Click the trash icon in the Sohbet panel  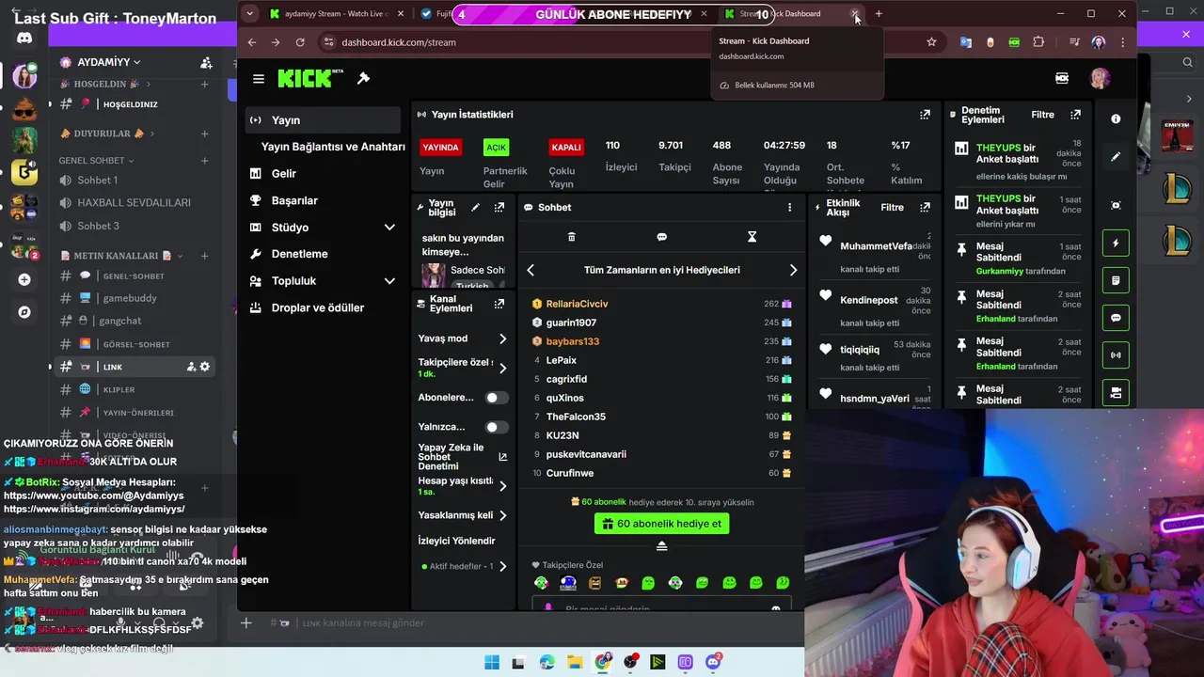point(571,237)
